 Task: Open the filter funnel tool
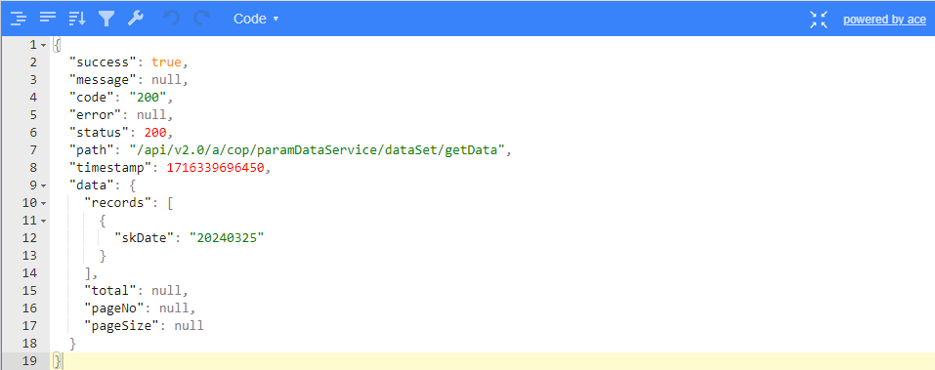click(106, 19)
